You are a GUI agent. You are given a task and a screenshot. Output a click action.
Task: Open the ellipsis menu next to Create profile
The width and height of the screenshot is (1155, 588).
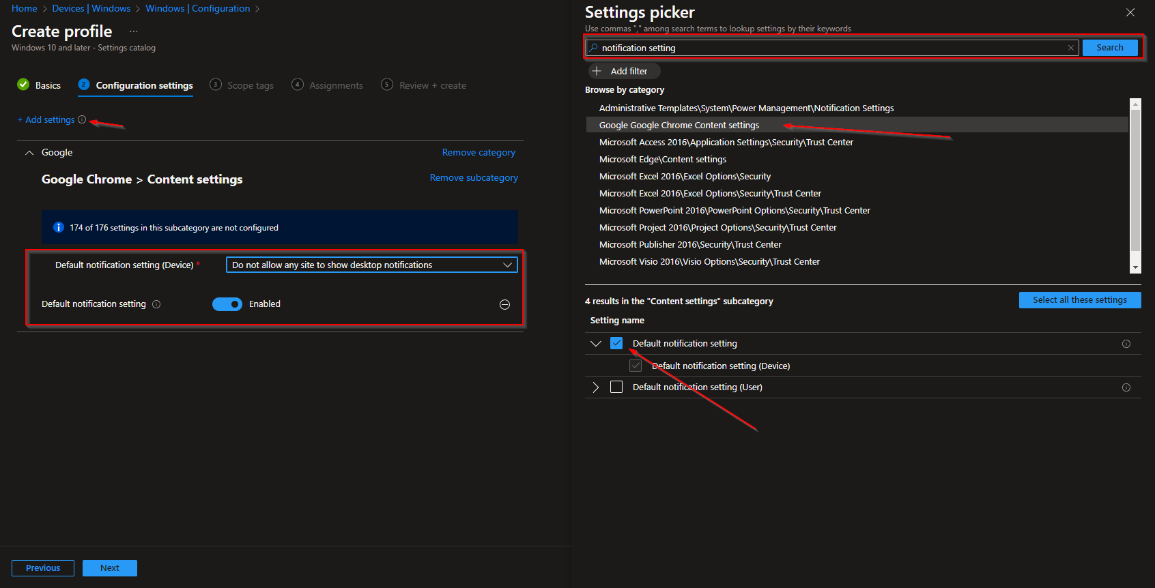tap(134, 31)
